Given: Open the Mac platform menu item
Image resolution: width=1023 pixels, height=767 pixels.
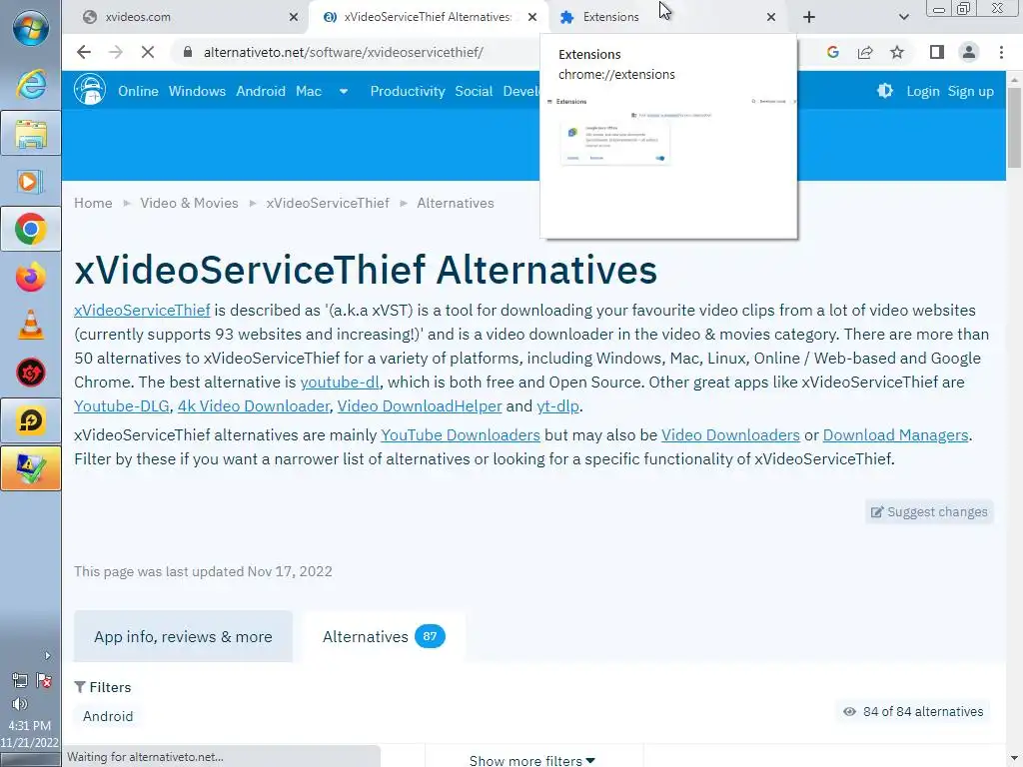Looking at the screenshot, I should (x=309, y=91).
